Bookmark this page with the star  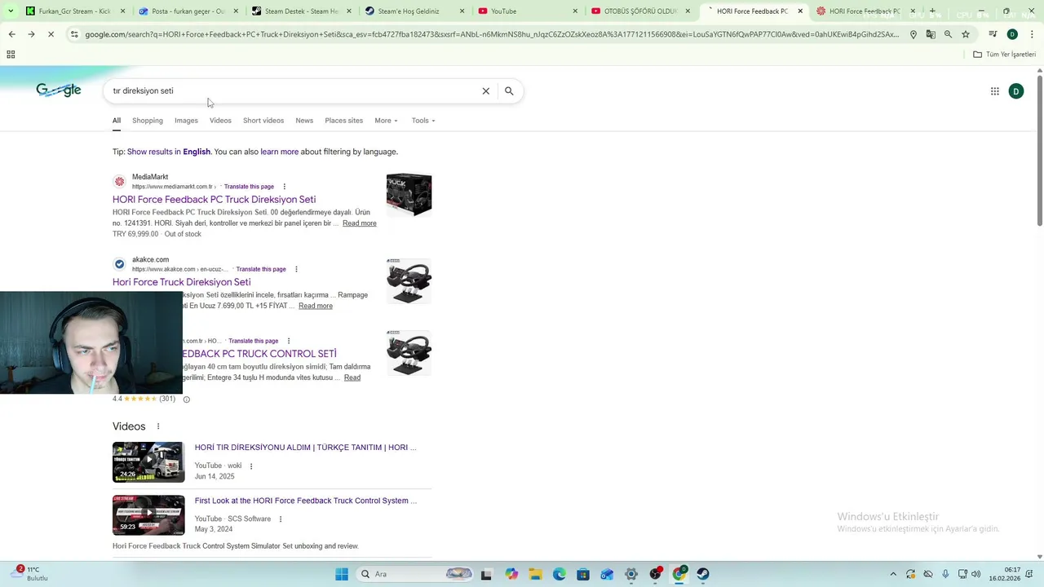[966, 34]
